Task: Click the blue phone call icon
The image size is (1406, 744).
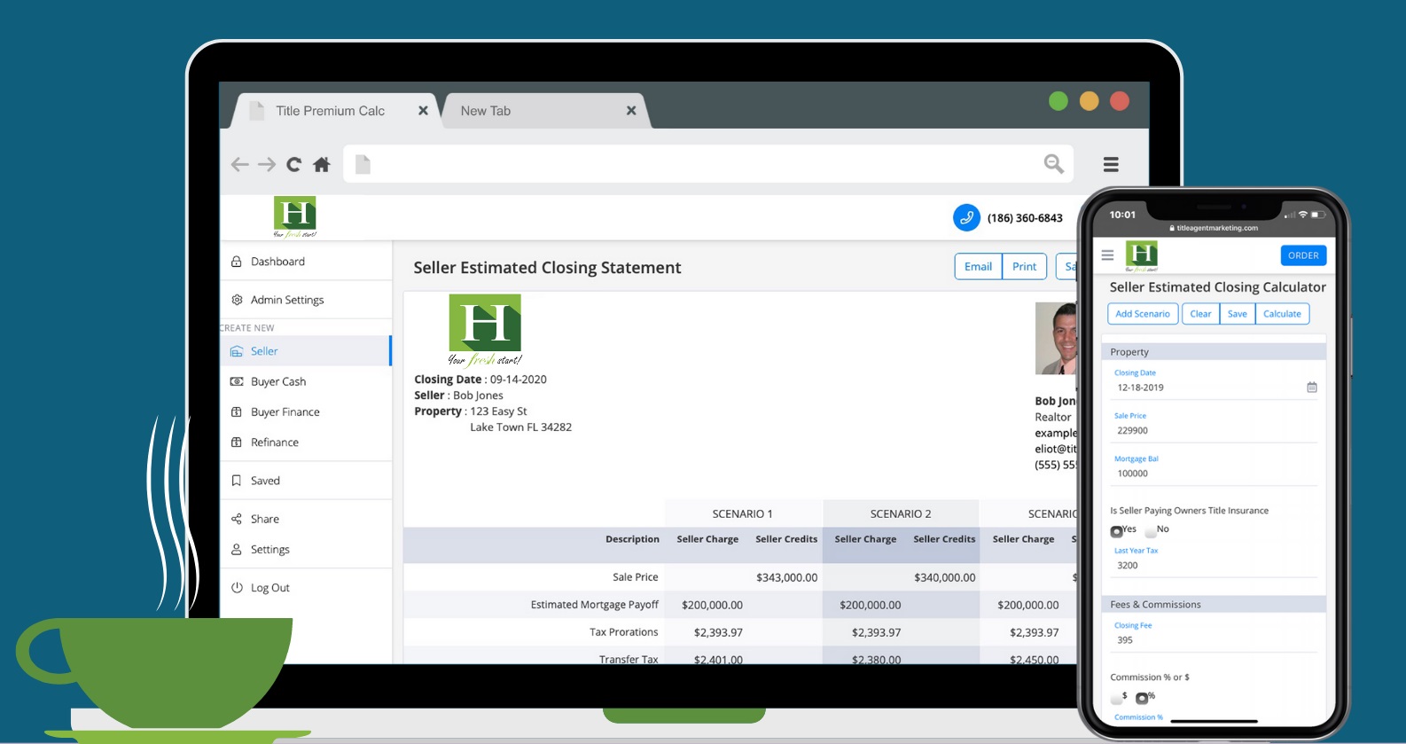Action: click(x=965, y=217)
